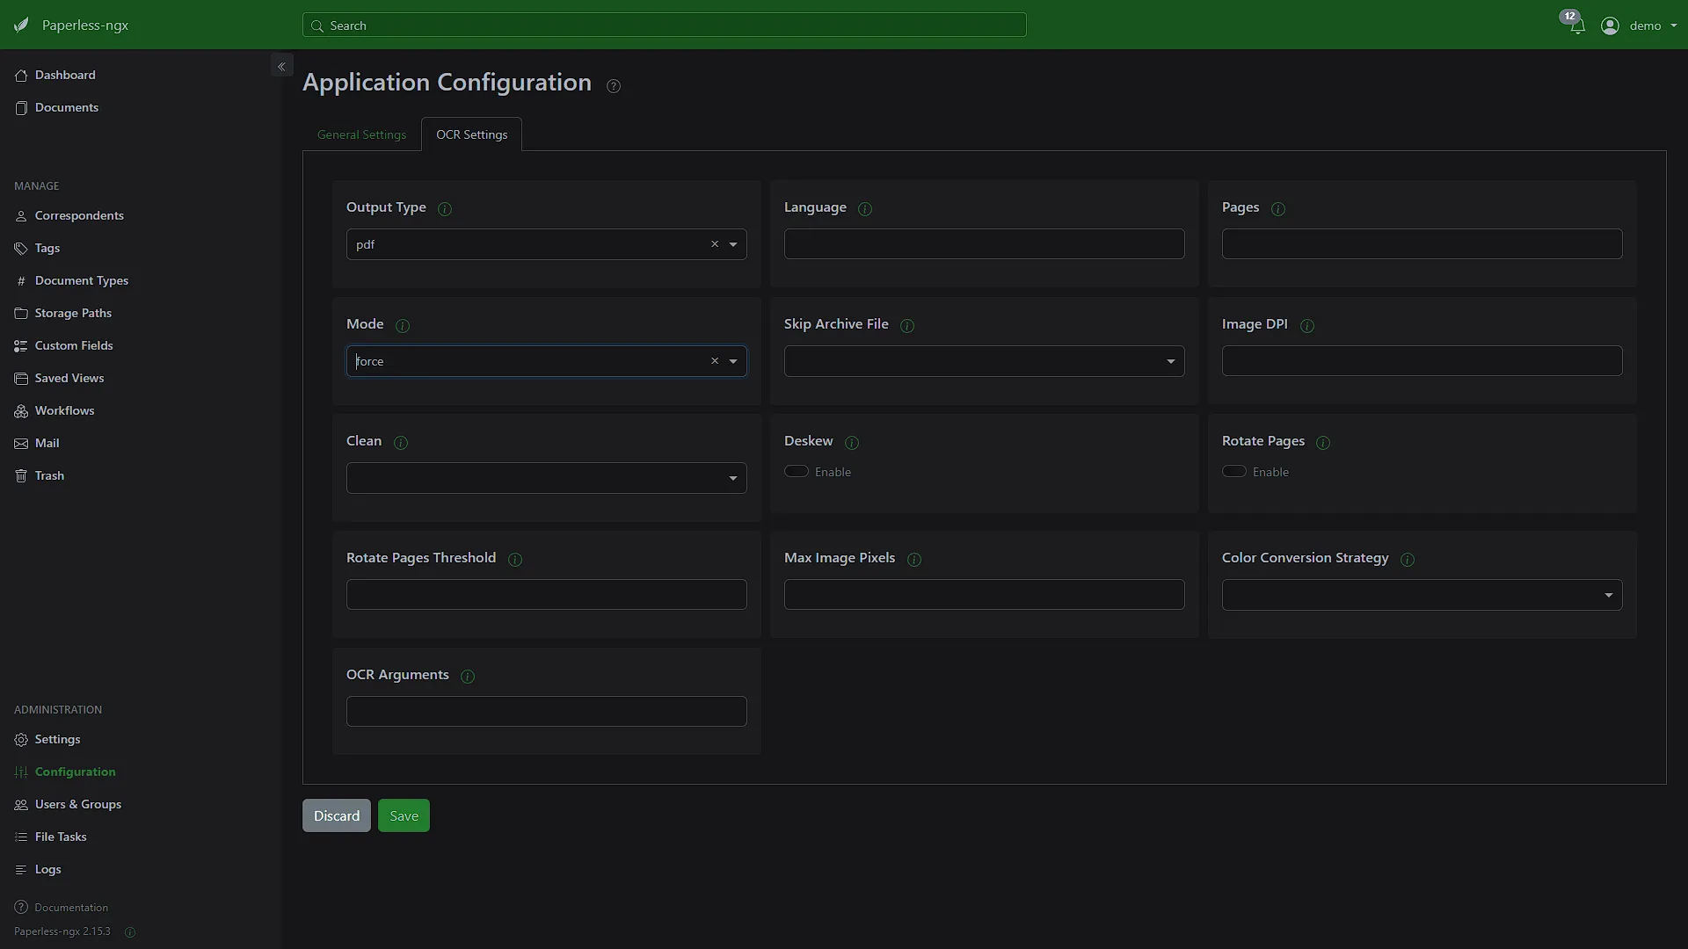
Task: Show info icon for Skip Archive File
Action: [907, 326]
